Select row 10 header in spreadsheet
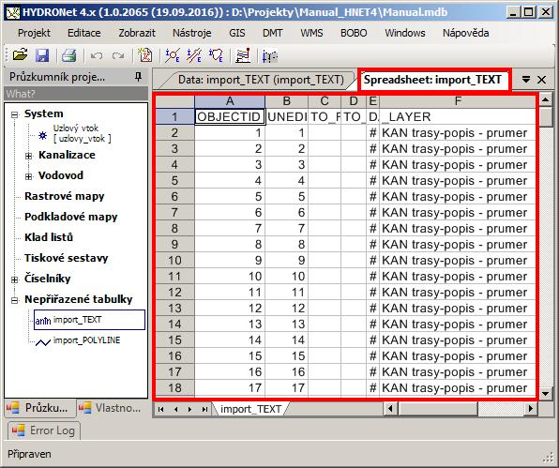 pos(175,260)
